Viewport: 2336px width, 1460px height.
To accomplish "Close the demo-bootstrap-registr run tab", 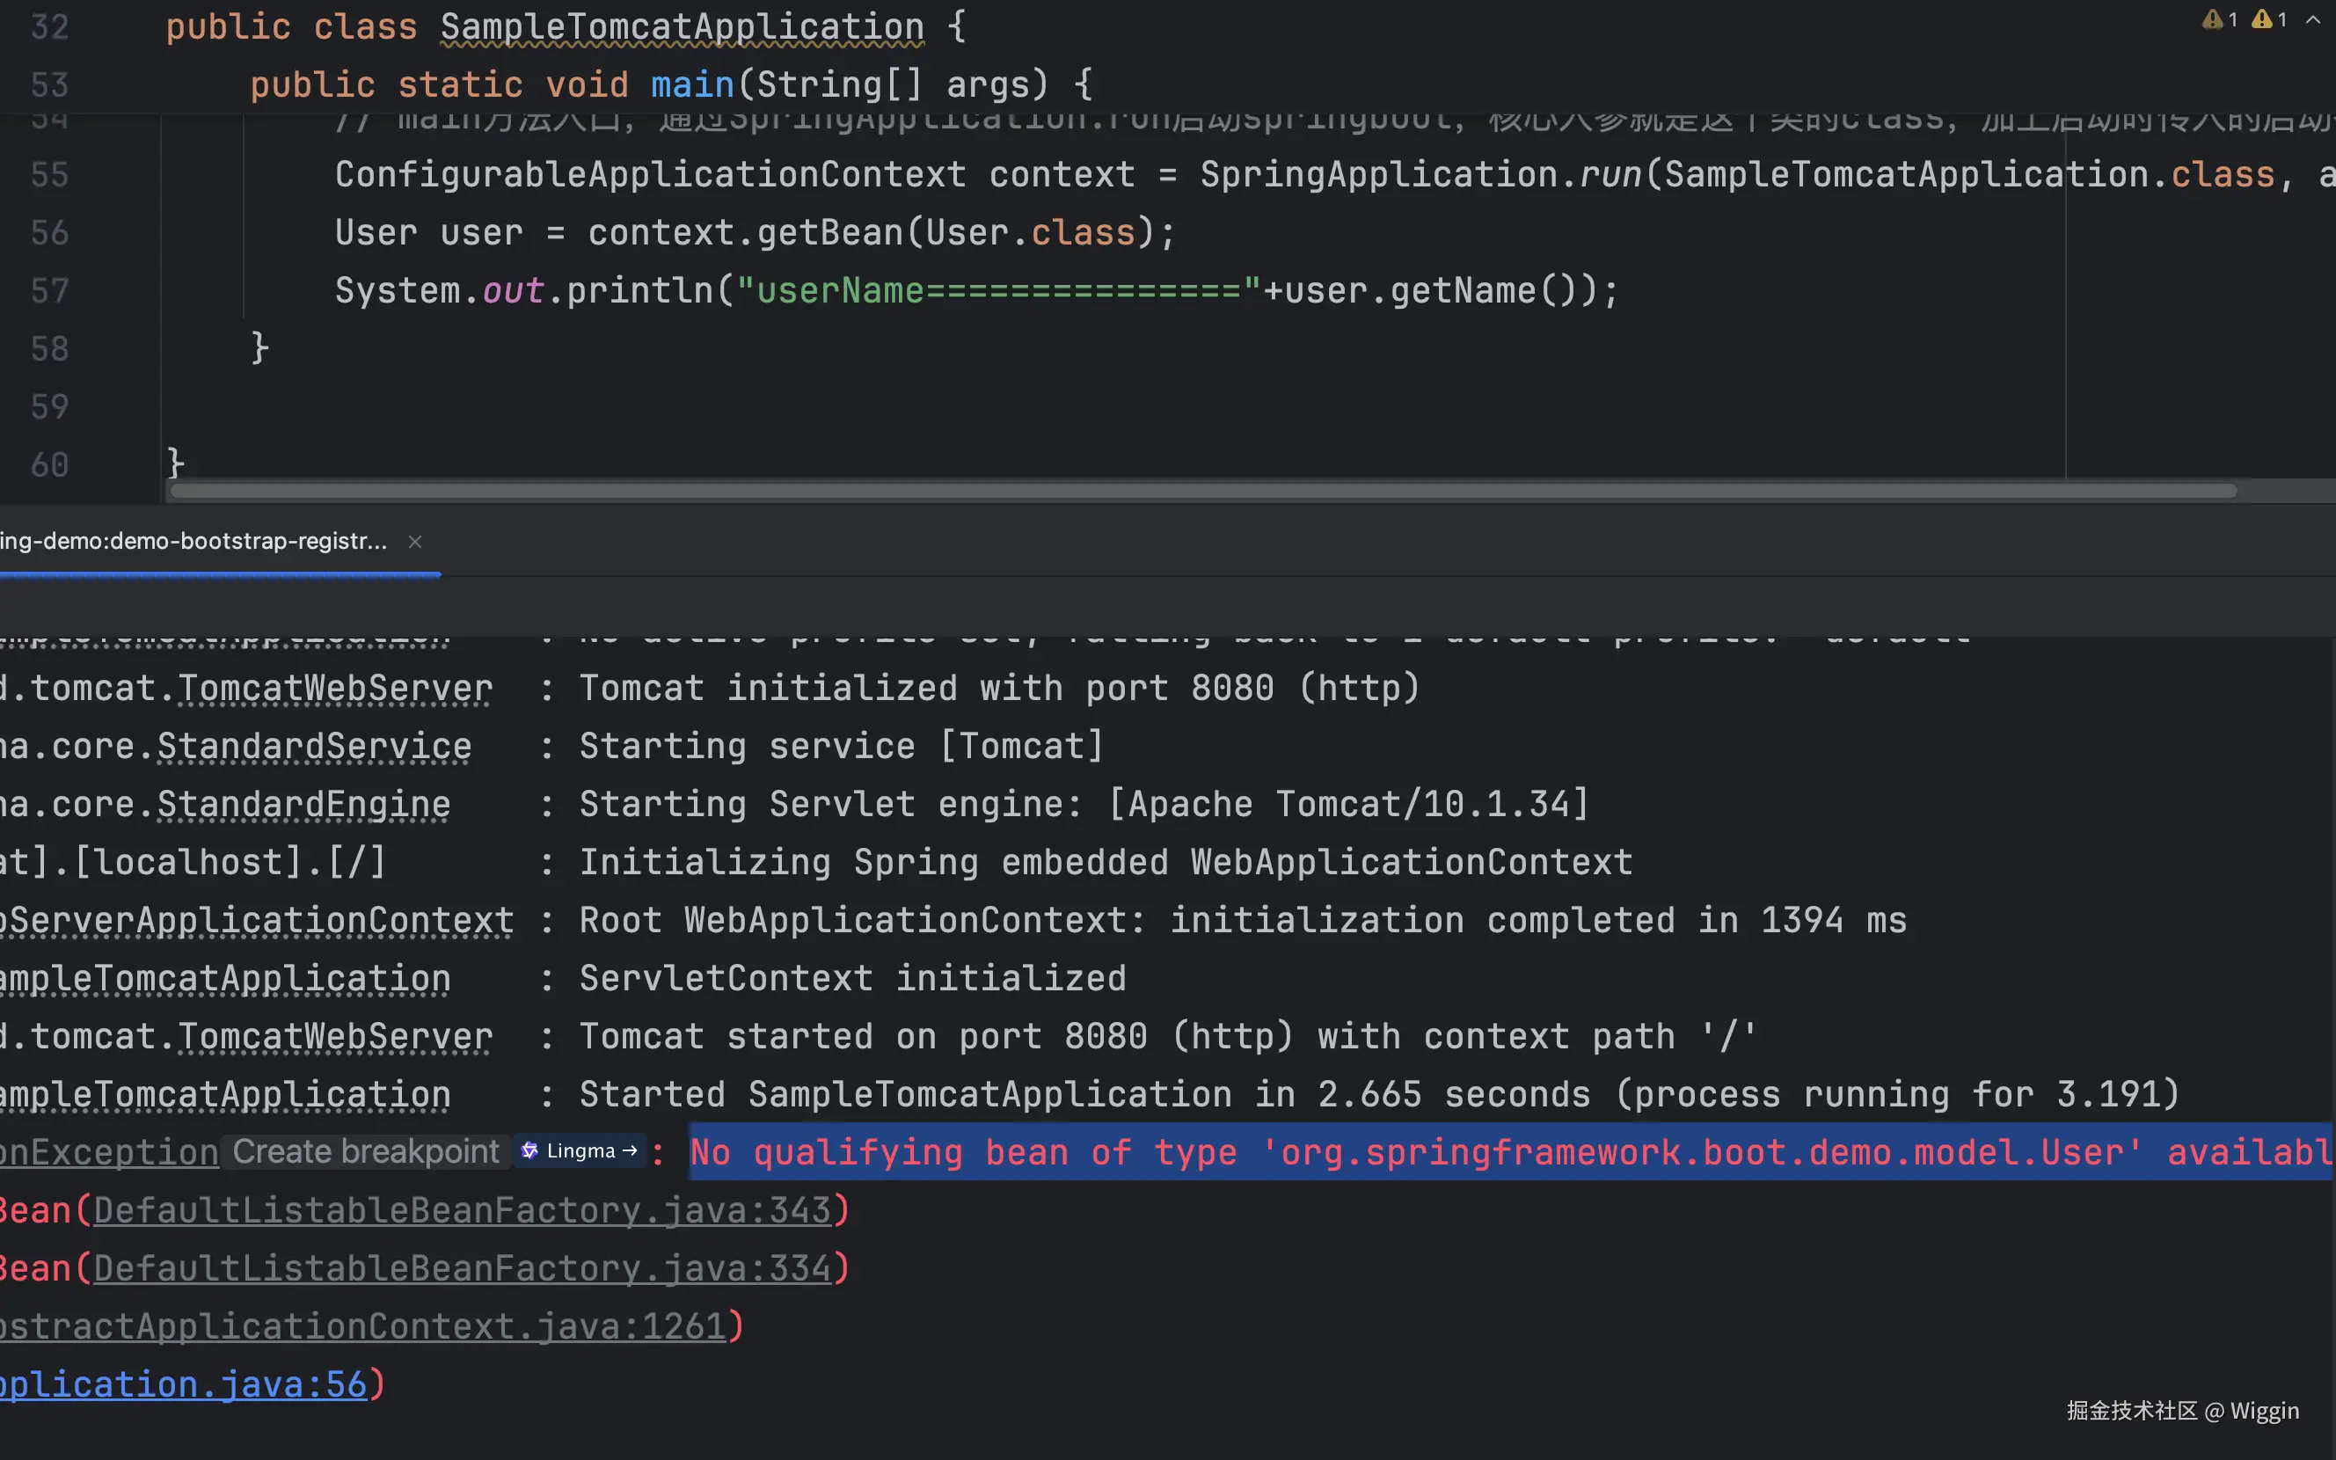I will (415, 542).
